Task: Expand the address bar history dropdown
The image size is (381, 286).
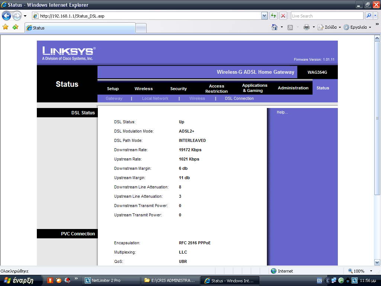Action: [265, 16]
